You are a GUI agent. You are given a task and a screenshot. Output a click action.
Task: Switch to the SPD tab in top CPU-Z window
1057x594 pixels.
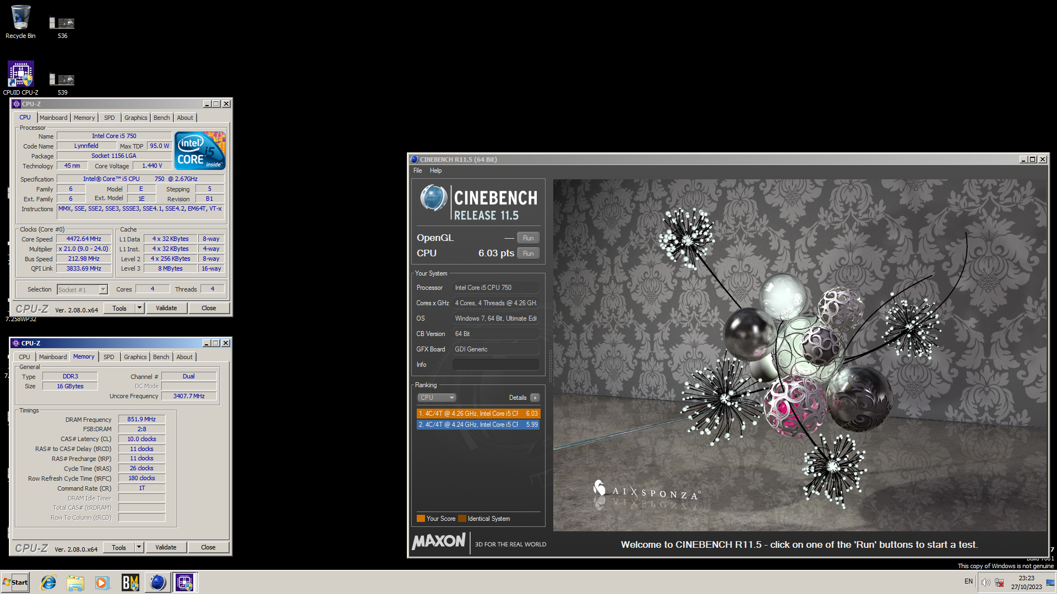[x=110, y=118]
